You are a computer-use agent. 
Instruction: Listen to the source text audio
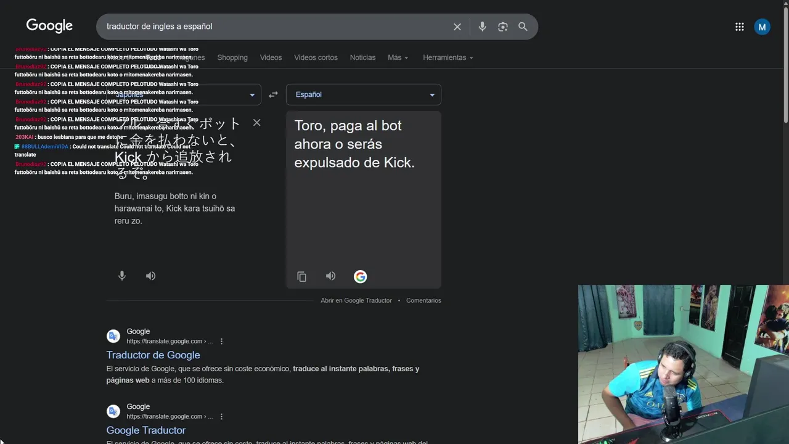[x=150, y=276]
